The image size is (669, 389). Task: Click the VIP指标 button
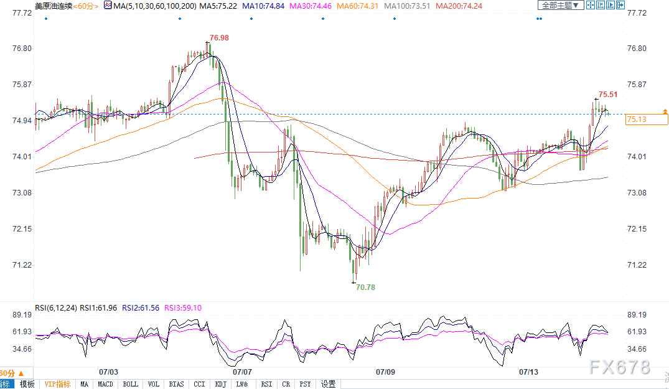[x=57, y=384]
